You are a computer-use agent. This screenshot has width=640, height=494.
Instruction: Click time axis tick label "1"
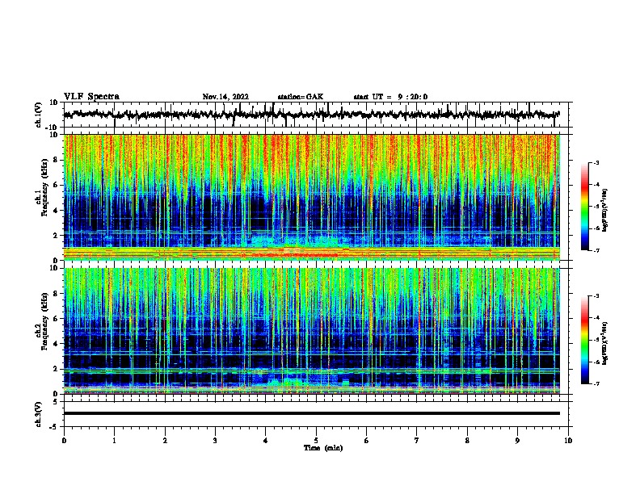pos(115,441)
